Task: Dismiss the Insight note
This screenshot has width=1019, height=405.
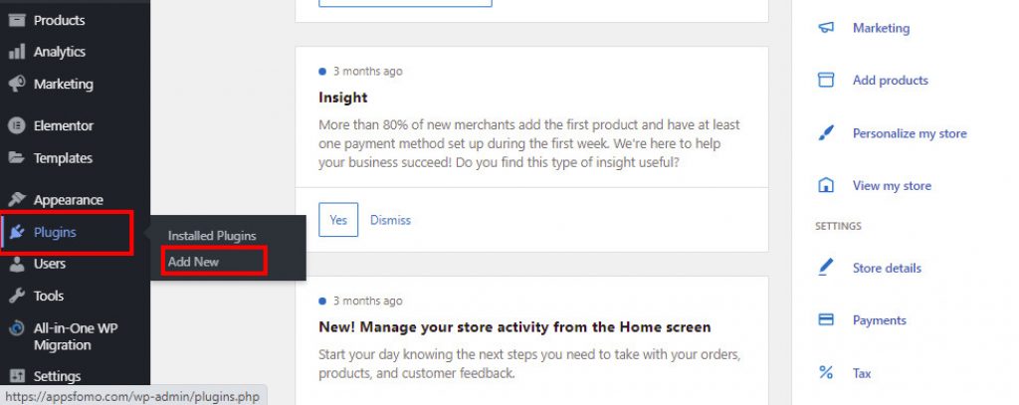Action: click(390, 220)
